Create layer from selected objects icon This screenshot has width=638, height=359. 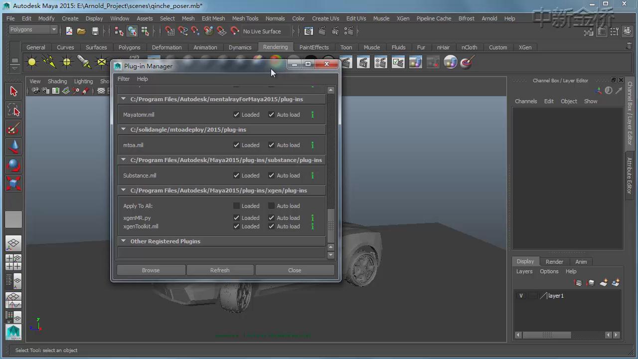[616, 283]
